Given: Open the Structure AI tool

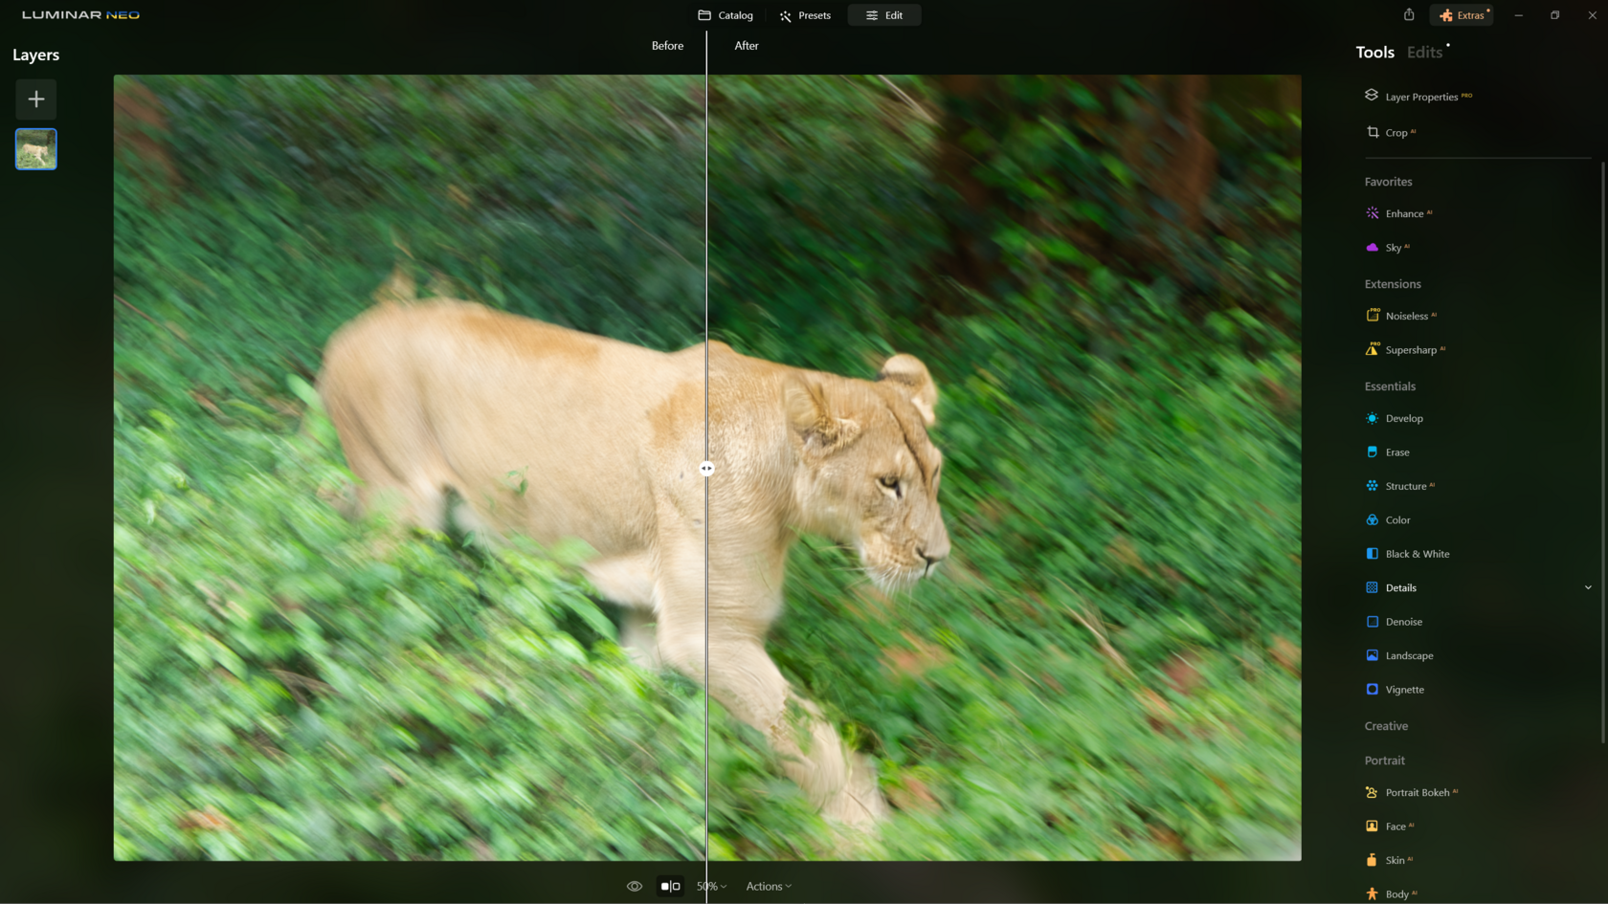Looking at the screenshot, I should coord(1407,485).
